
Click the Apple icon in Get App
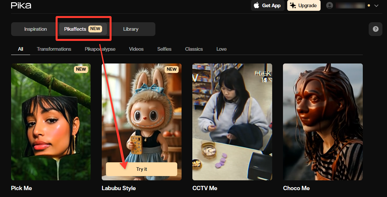coord(257,6)
